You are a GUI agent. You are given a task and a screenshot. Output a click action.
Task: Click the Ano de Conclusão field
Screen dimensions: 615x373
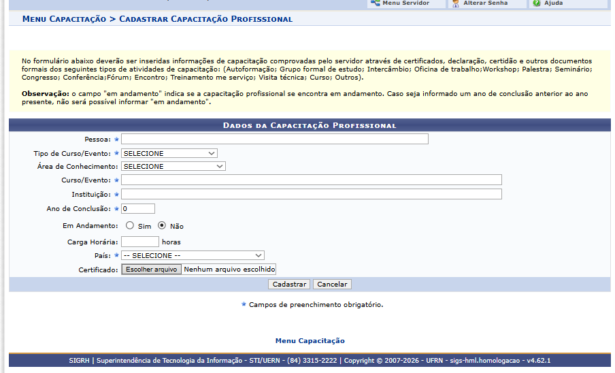coord(138,209)
